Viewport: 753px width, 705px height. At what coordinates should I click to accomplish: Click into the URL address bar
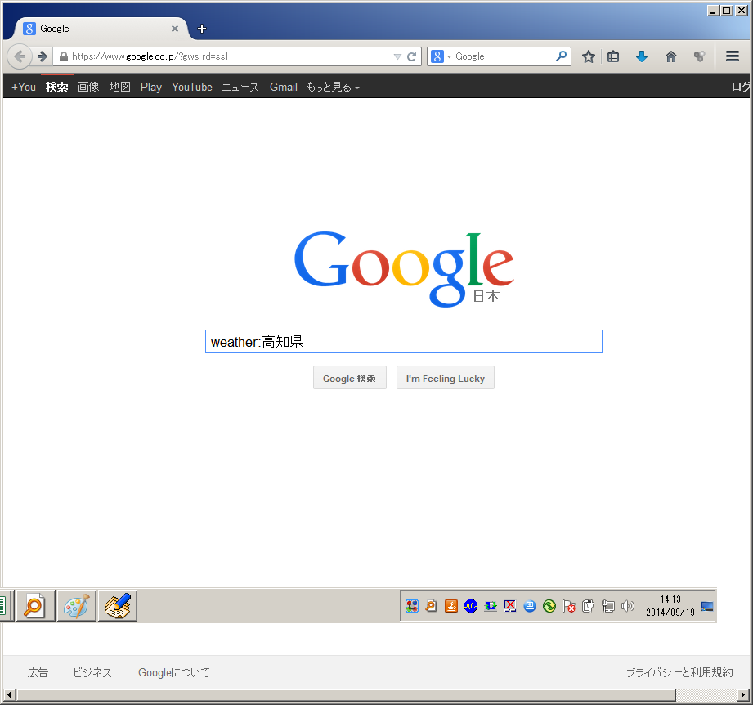click(231, 56)
